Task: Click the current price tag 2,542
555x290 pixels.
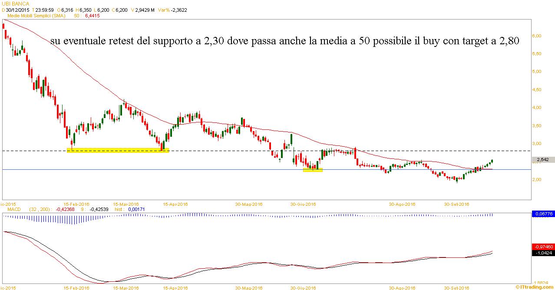Action: (542, 160)
